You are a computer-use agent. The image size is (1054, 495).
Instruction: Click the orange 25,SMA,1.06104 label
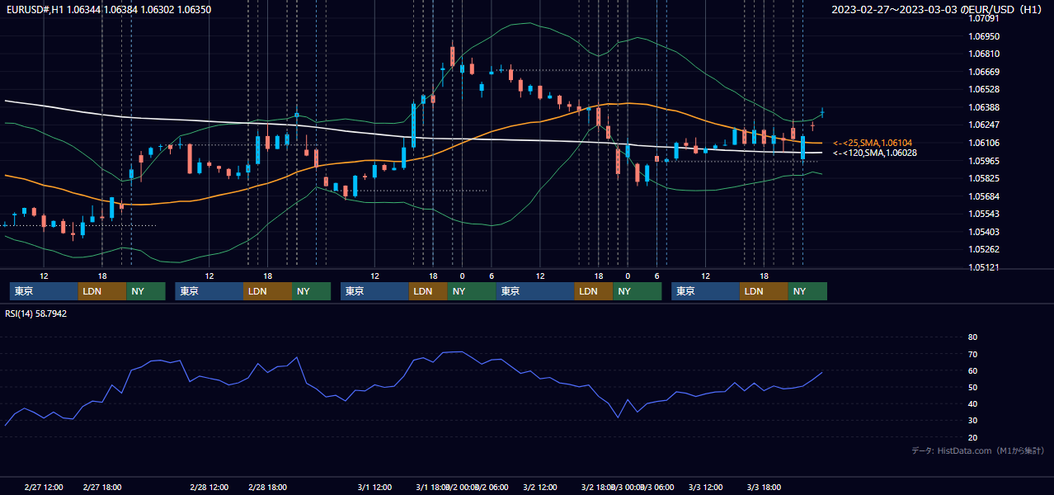coord(873,143)
